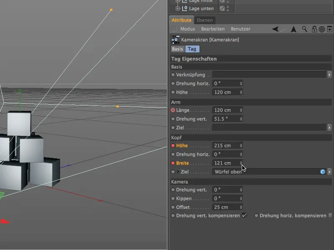Image resolution: width=334 pixels, height=250 pixels.
Task: Switch to the Ebenen tab
Action: pyautogui.click(x=205, y=20)
